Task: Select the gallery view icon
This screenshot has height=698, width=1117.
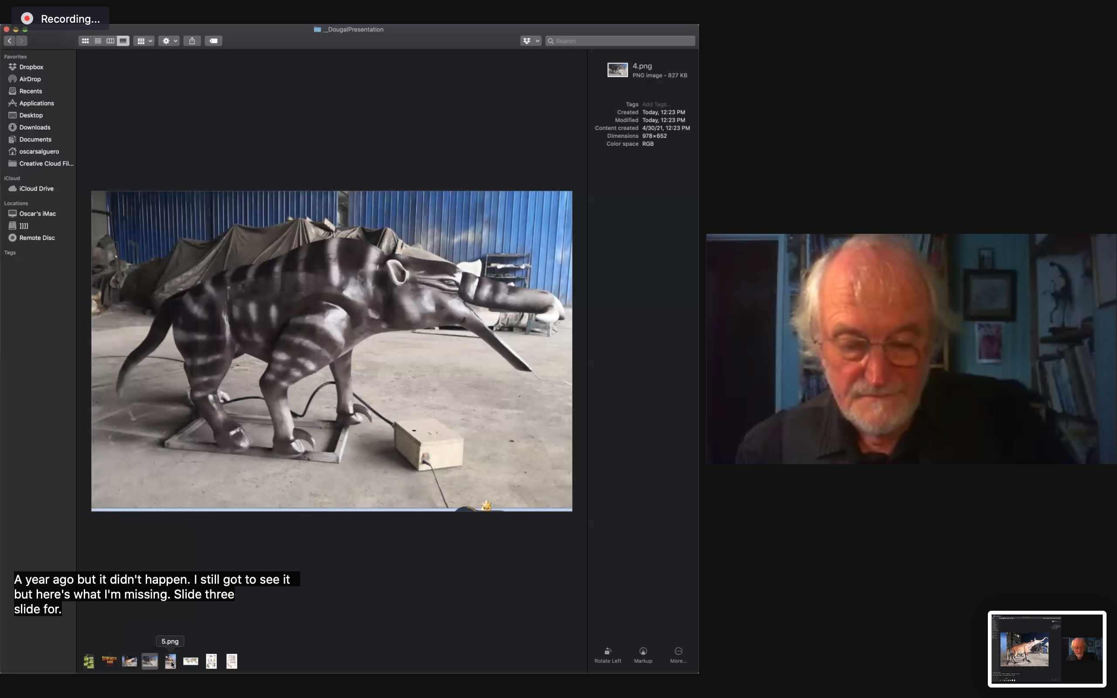Action: pos(123,41)
